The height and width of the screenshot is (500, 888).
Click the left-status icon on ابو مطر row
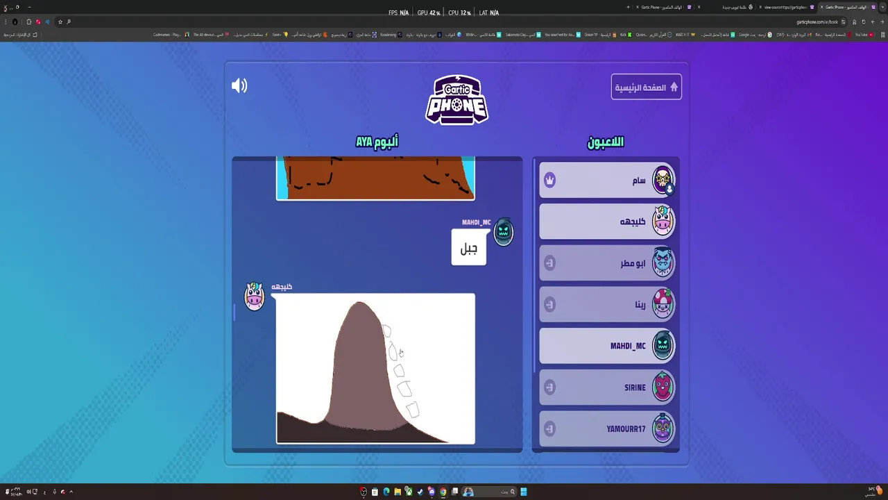pos(549,263)
